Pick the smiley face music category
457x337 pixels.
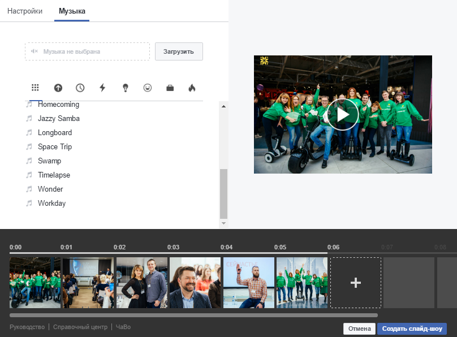[x=148, y=88]
